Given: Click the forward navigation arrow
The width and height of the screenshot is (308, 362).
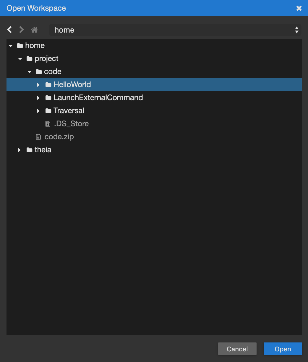Looking at the screenshot, I should (21, 30).
